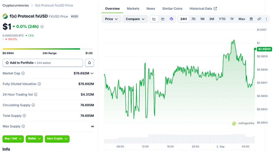The height and width of the screenshot is (152, 275).
Task: Open the calendar date range picker
Action: (251, 19)
